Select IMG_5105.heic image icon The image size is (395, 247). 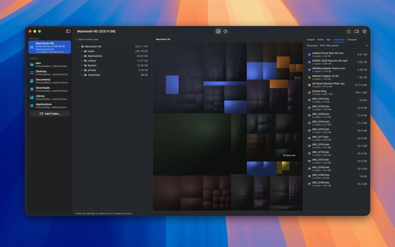(x=309, y=115)
